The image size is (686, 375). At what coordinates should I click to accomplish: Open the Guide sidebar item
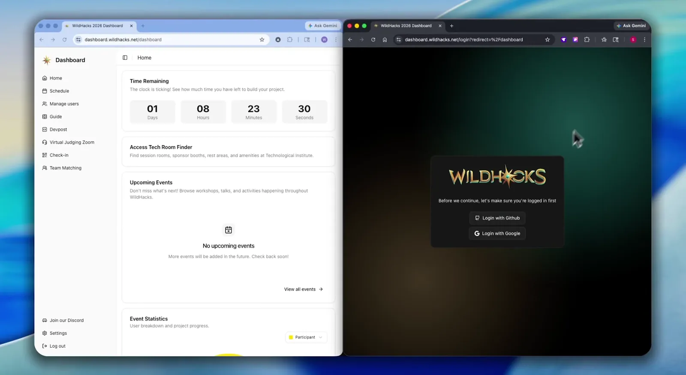click(x=52, y=116)
